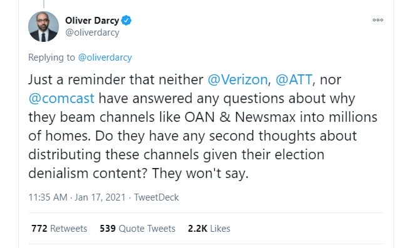Open the TweetDeck source link
404x248 pixels.
coord(157,197)
